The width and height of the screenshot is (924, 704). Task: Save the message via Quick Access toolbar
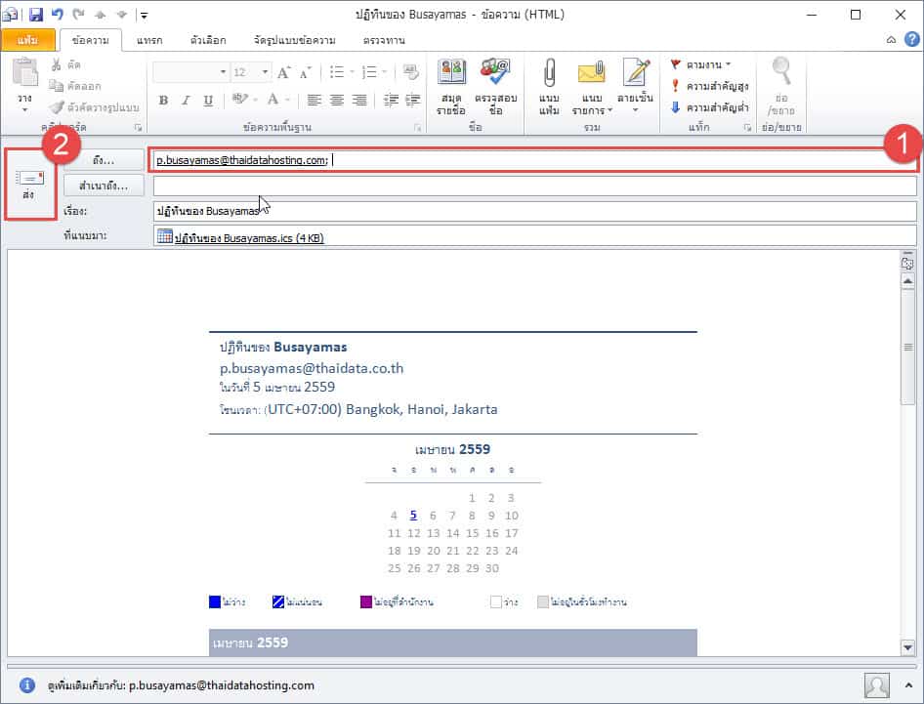point(36,14)
